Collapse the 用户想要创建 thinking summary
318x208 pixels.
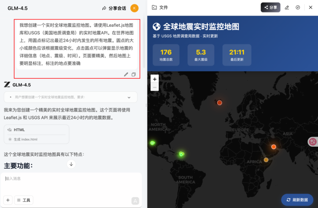pyautogui.click(x=129, y=97)
